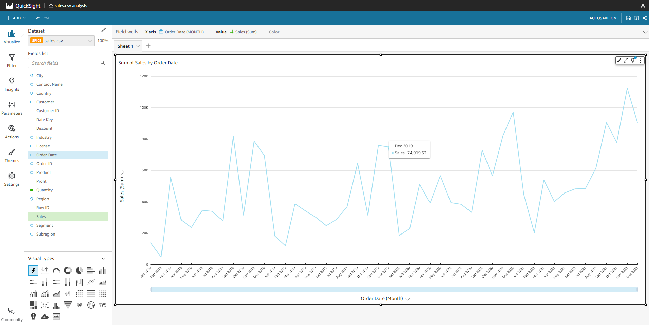649x325 pixels.
Task: Click the Save icon in top bar
Action: [628, 18]
